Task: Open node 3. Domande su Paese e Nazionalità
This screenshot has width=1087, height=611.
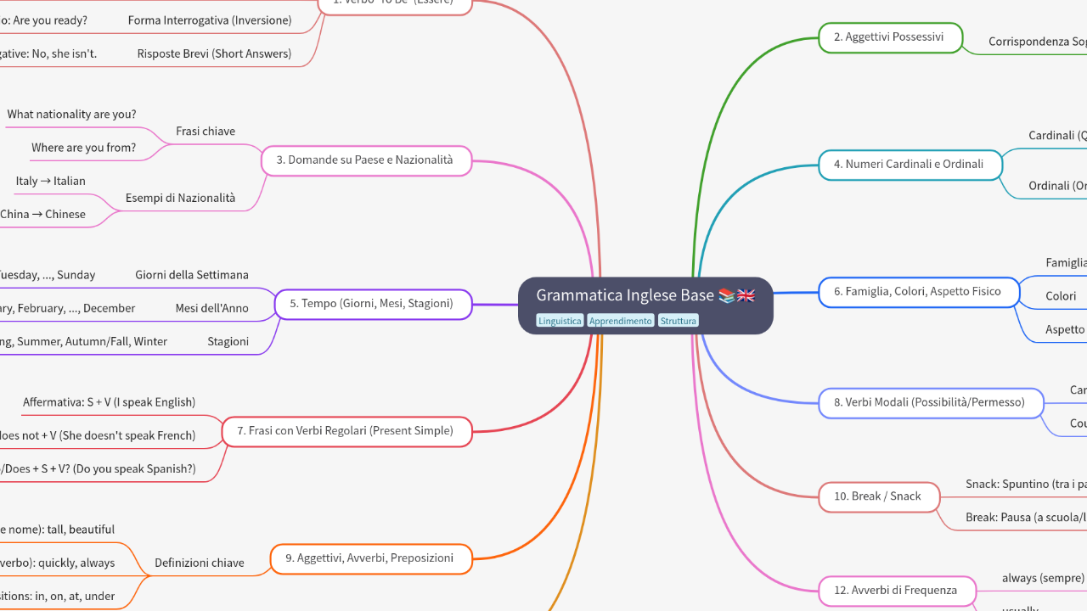Action: coord(366,160)
